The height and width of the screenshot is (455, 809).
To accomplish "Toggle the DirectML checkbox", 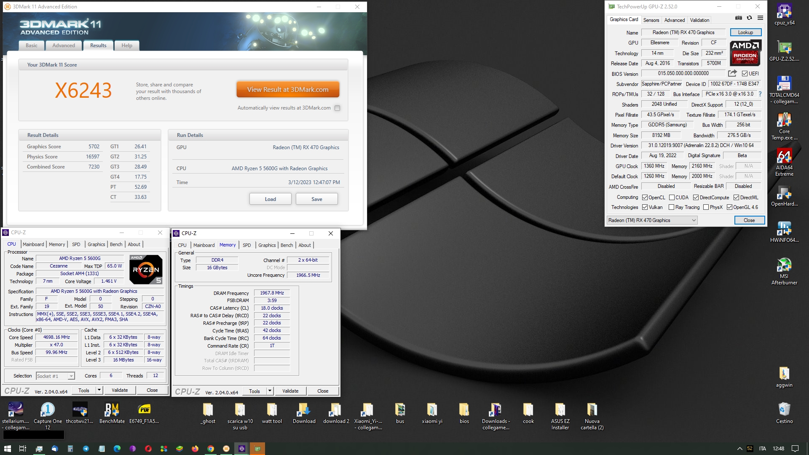I will [736, 197].
